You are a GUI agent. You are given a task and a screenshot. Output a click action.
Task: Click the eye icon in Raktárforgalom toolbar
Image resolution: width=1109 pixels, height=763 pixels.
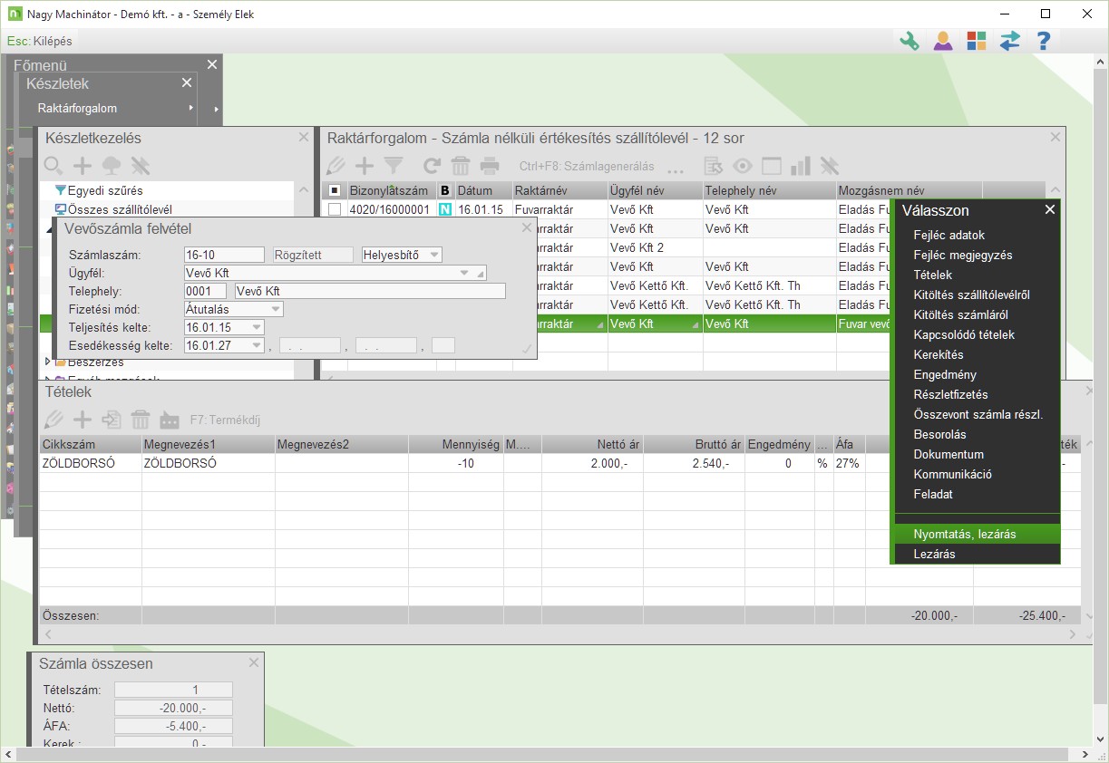[x=744, y=166]
